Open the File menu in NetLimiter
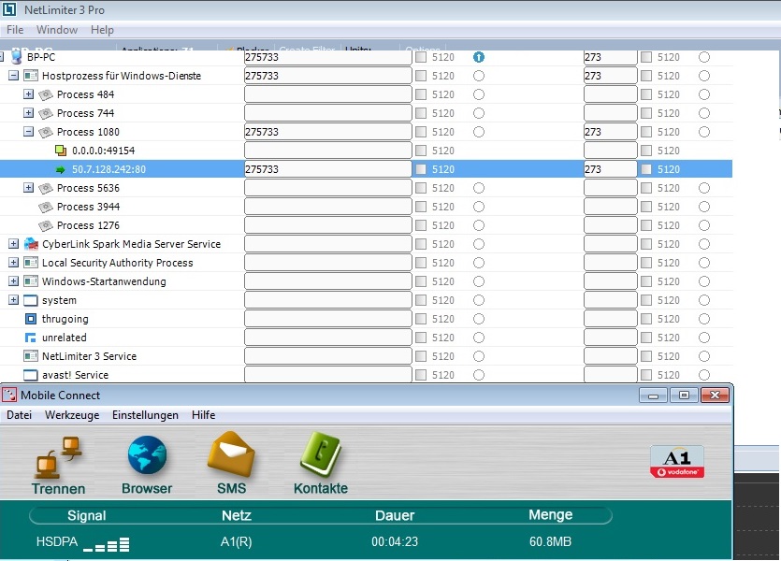Image resolution: width=781 pixels, height=561 pixels. [x=15, y=30]
